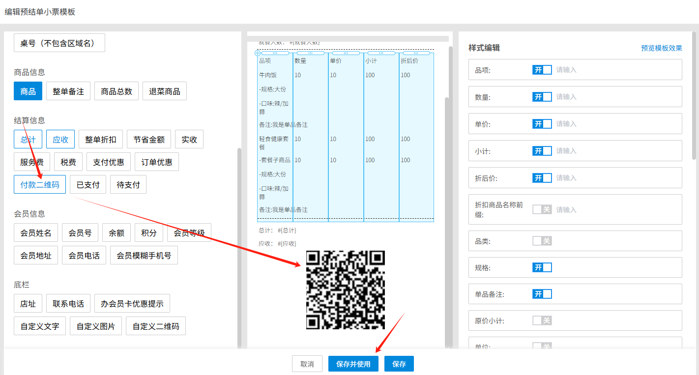This screenshot has height=375, width=699.
Task: Grab the 小计 column drag handle
Action: [381, 53]
